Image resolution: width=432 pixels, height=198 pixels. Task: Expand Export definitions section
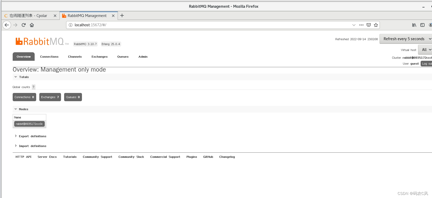[x=31, y=136]
